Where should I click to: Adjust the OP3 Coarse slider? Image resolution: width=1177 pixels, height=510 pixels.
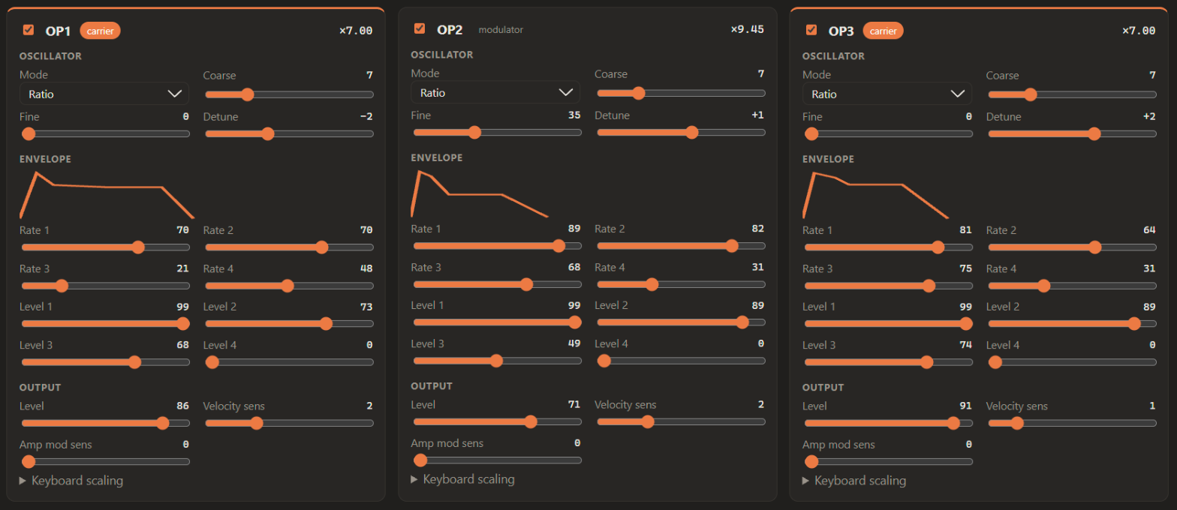1072,94
